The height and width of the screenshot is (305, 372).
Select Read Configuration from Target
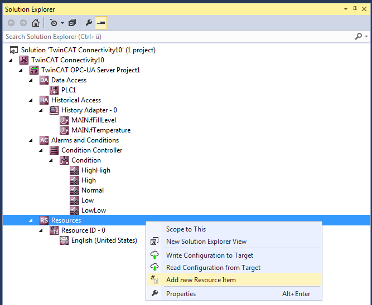click(x=213, y=268)
